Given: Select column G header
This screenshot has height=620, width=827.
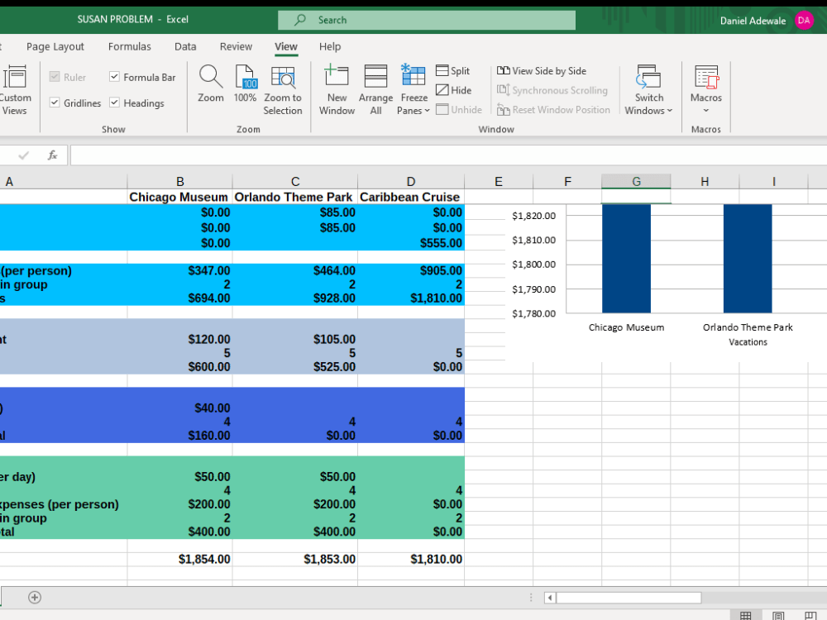Looking at the screenshot, I should click(x=636, y=181).
